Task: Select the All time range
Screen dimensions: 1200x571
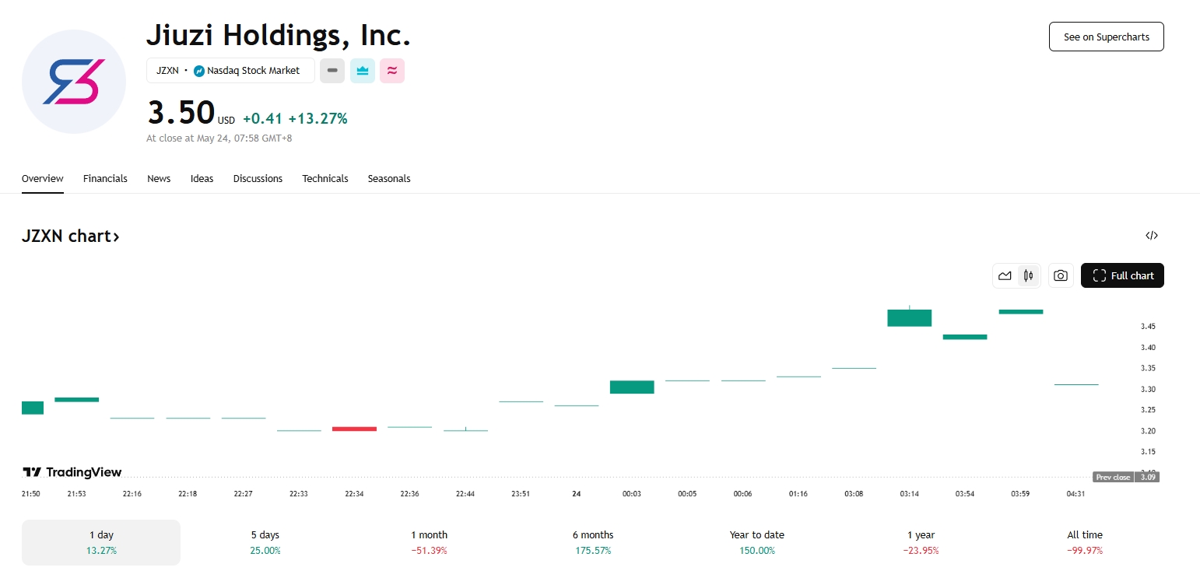Action: [x=1085, y=542]
